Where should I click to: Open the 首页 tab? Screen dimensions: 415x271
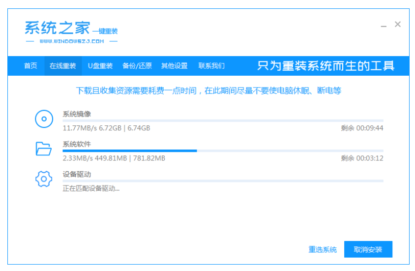pos(30,66)
